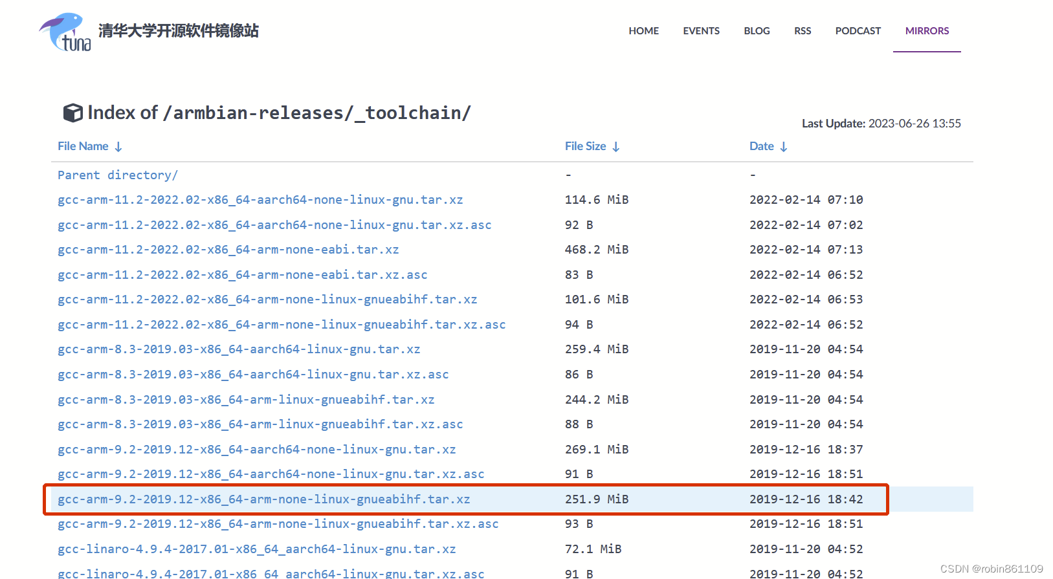Click the date 2022-02-14 06:53

point(806,300)
